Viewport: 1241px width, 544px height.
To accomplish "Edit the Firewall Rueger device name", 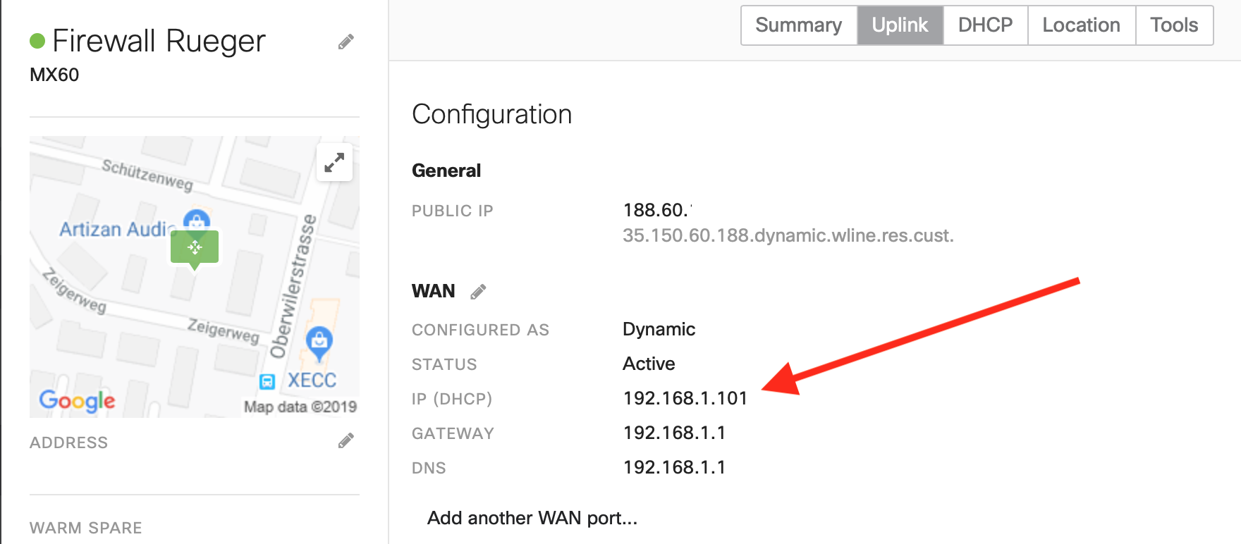I will [x=346, y=42].
